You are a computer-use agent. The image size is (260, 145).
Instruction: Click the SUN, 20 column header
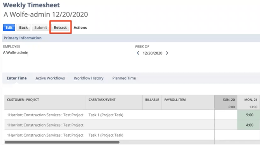(229, 100)
